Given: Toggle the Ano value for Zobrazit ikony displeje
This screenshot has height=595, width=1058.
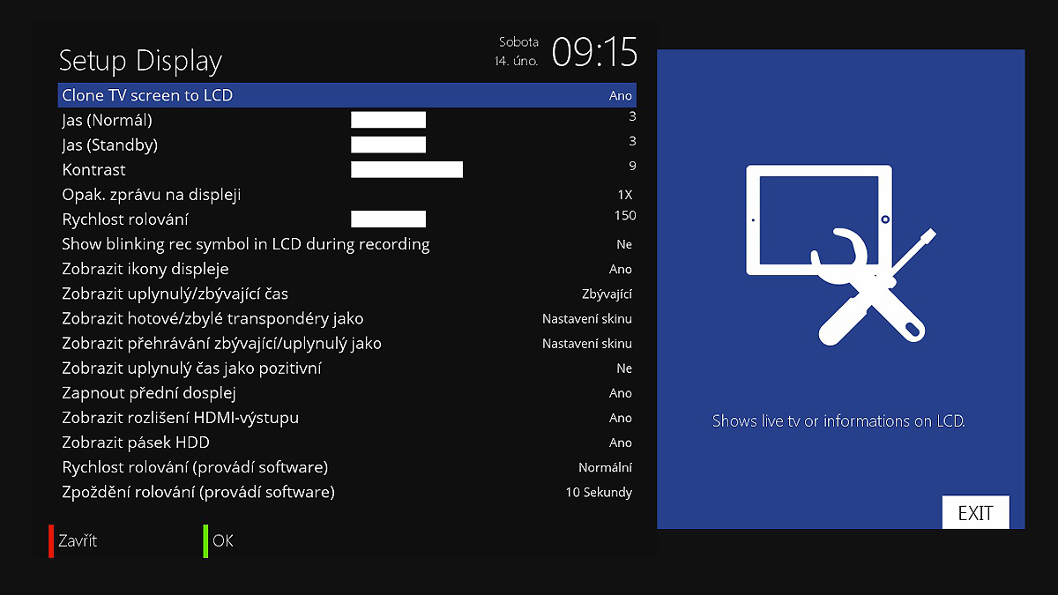Looking at the screenshot, I should pyautogui.click(x=621, y=269).
